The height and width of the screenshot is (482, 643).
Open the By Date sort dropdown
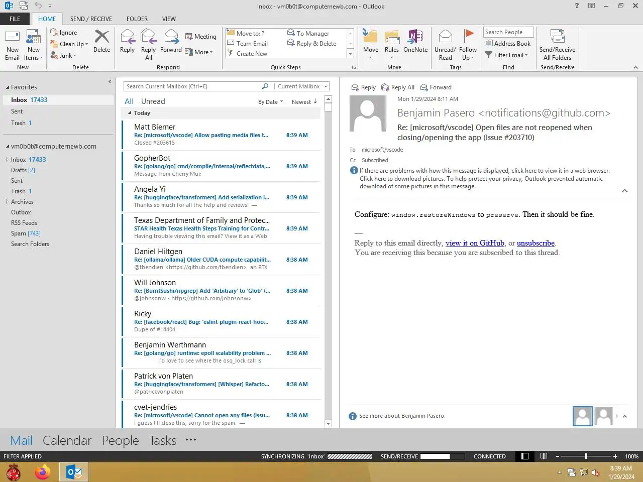click(271, 102)
